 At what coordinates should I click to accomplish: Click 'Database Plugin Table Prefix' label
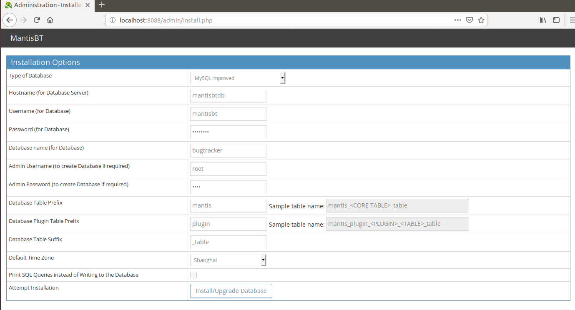click(x=44, y=221)
